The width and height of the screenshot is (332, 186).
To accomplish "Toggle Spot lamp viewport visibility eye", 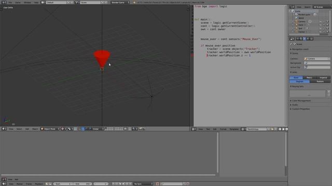I will [x=321, y=28].
